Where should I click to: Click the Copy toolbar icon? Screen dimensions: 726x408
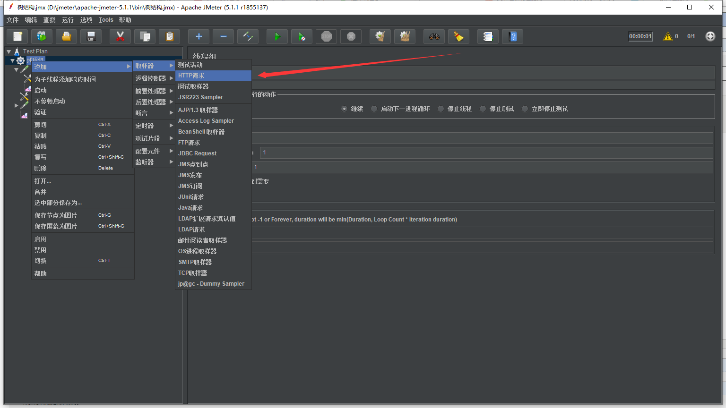coord(145,36)
